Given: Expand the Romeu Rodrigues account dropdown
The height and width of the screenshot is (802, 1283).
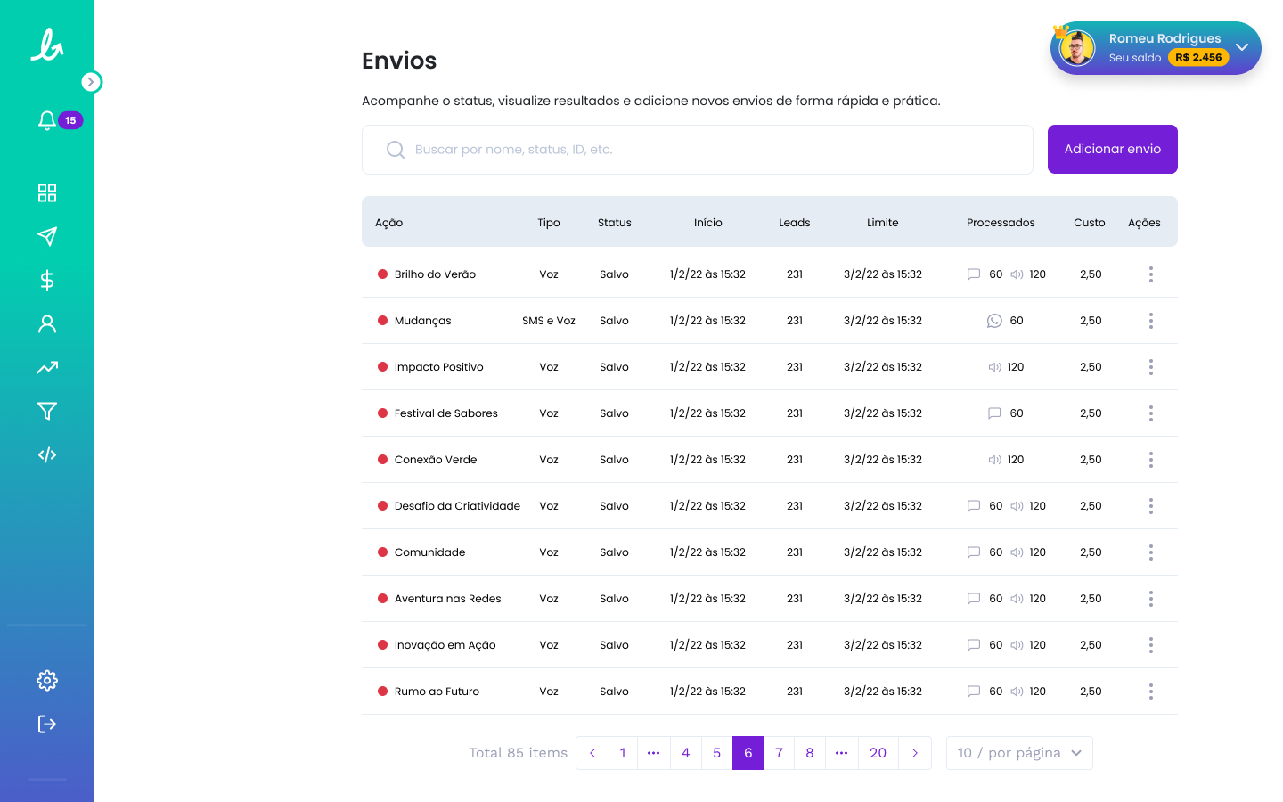Looking at the screenshot, I should pyautogui.click(x=1241, y=47).
